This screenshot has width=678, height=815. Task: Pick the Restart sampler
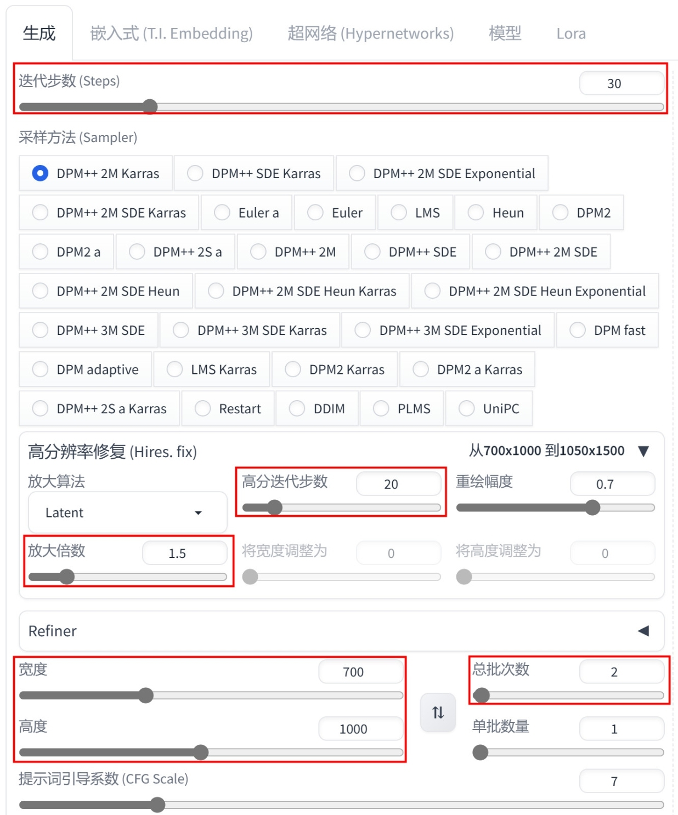pos(228,409)
